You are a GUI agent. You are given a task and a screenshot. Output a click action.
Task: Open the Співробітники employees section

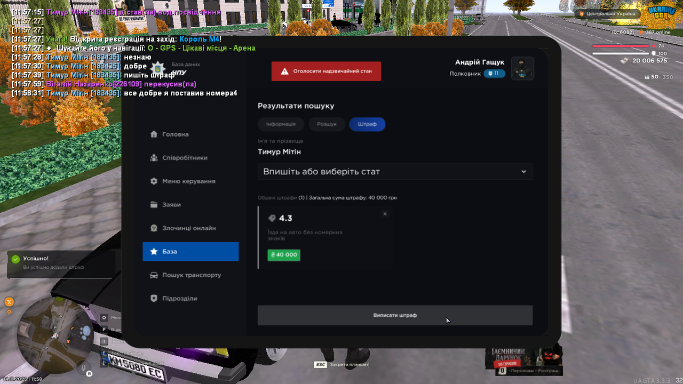190,158
